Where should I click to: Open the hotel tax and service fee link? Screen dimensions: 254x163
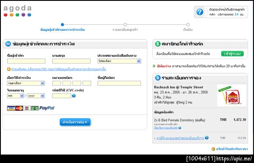click(180, 138)
